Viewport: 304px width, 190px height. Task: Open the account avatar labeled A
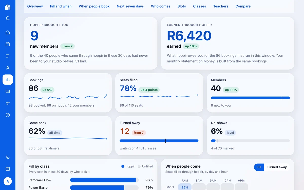pyautogui.click(x=8, y=181)
